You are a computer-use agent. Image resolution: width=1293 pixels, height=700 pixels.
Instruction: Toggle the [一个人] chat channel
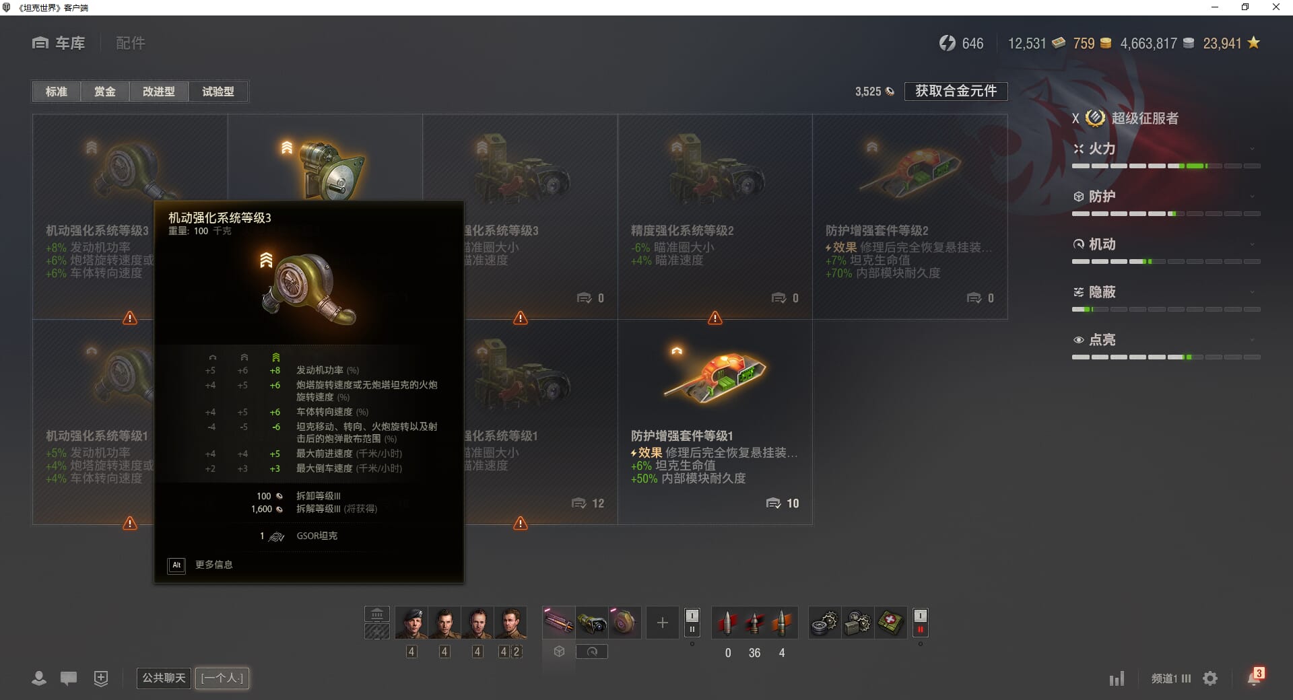tap(222, 678)
